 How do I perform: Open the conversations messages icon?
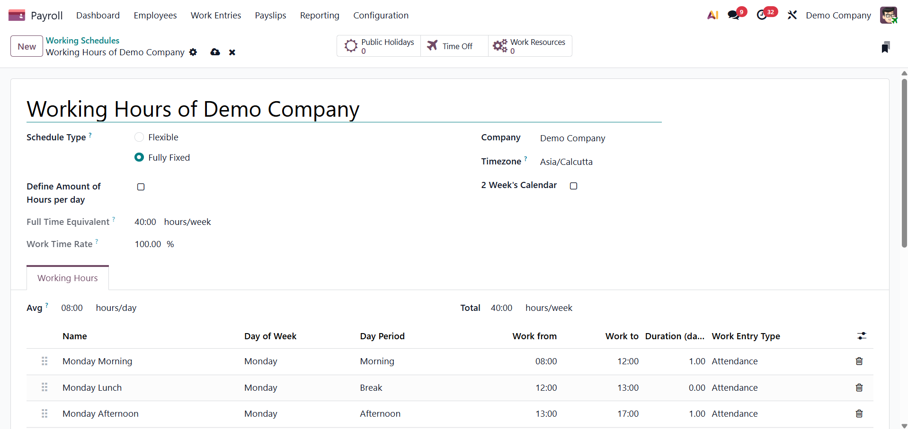pyautogui.click(x=733, y=15)
